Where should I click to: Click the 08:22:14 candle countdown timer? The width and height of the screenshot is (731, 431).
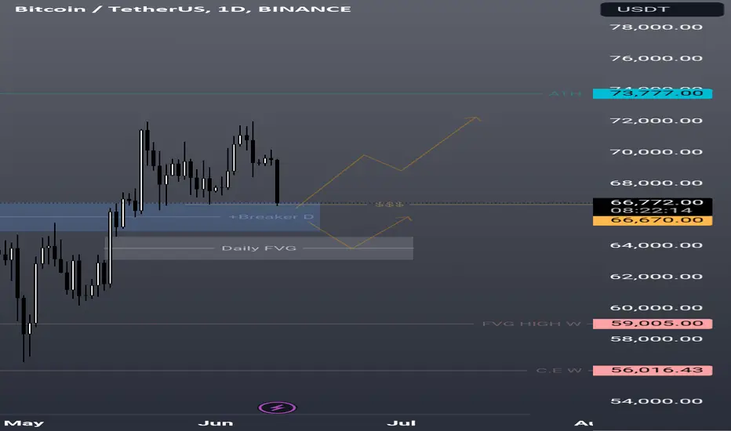(x=653, y=211)
